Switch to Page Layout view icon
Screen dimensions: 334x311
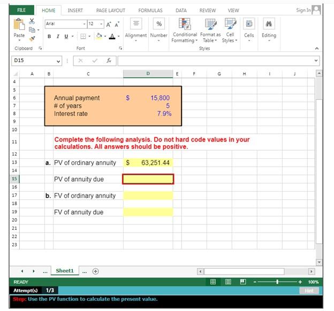(228, 282)
